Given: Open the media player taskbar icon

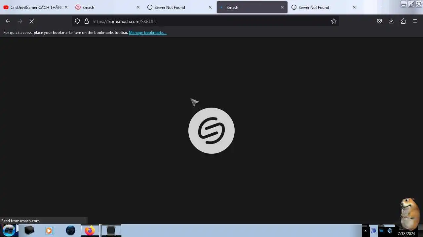Looking at the screenshot, I should point(49,230).
